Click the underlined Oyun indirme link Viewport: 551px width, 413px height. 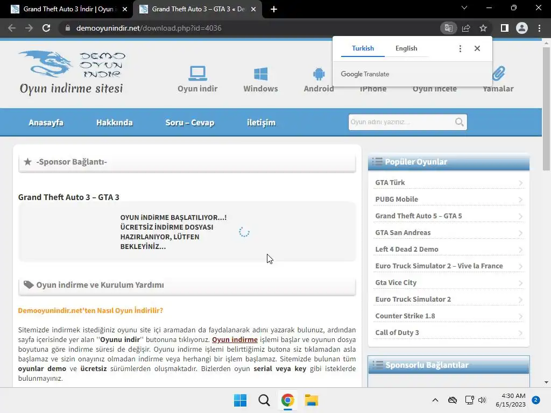pos(235,340)
